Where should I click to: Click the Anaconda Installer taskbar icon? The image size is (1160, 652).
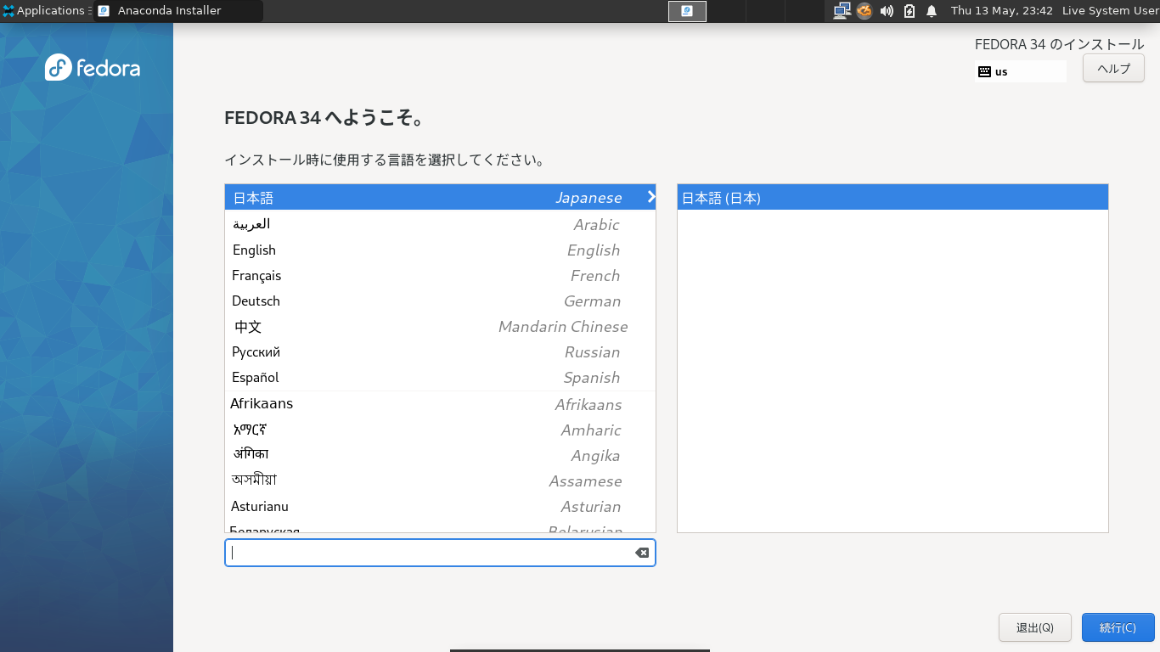pos(104,11)
